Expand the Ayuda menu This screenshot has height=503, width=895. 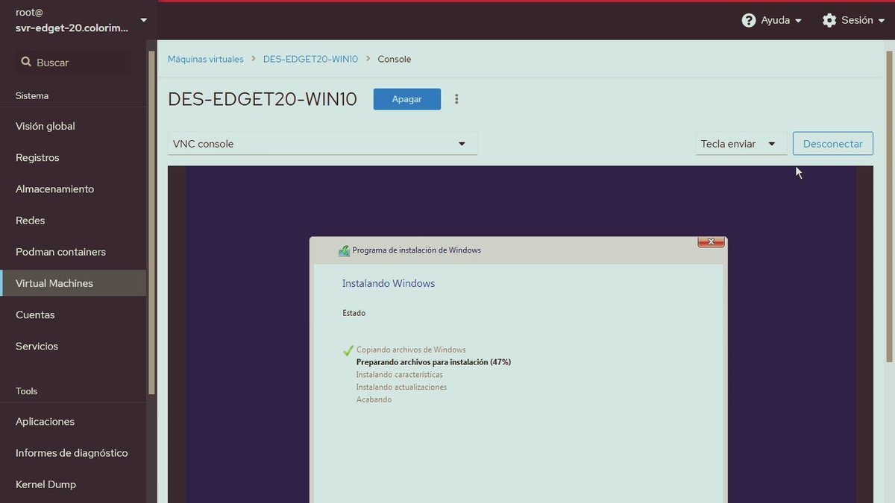772,20
